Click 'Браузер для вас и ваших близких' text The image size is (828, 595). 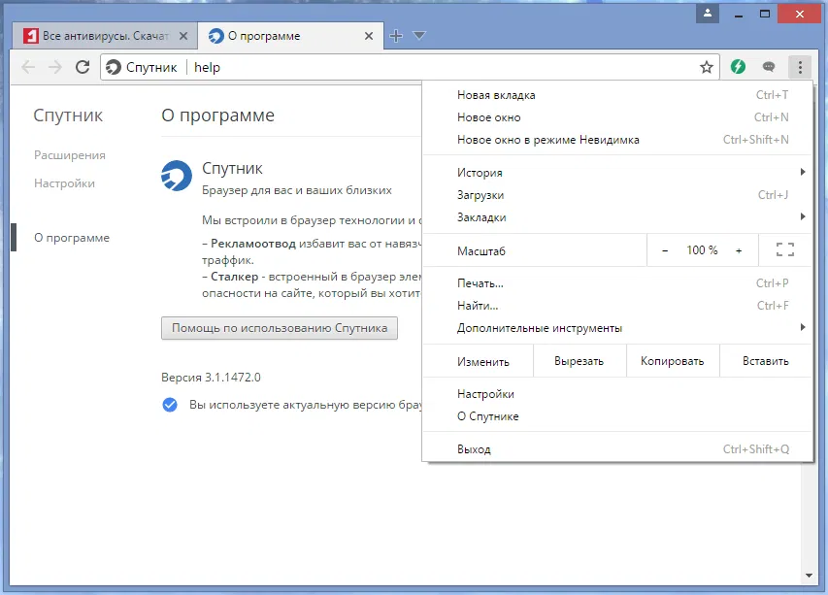(297, 190)
